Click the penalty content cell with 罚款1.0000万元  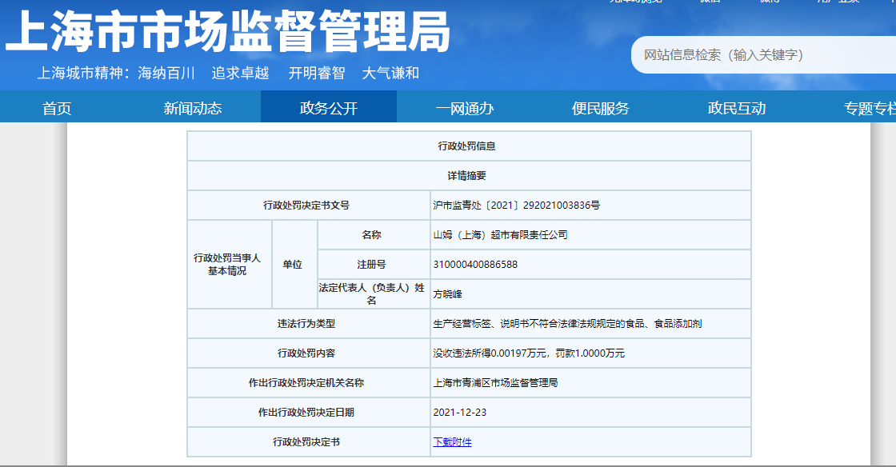click(x=529, y=353)
